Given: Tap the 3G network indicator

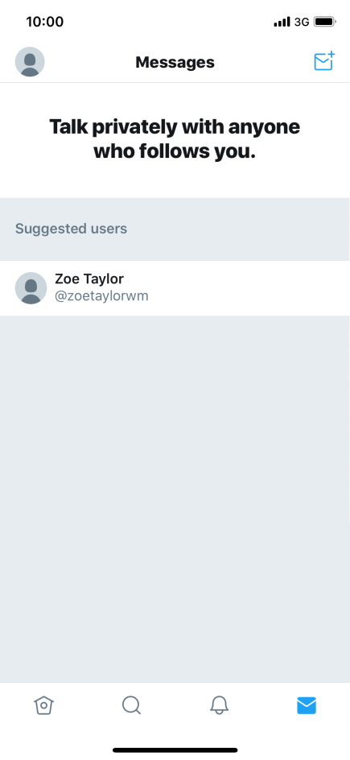Looking at the screenshot, I should click(x=302, y=22).
